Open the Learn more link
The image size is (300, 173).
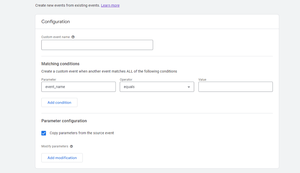tap(110, 5)
